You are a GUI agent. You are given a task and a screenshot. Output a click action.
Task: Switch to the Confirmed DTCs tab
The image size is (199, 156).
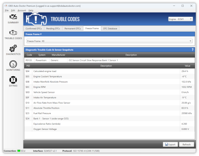point(34,28)
